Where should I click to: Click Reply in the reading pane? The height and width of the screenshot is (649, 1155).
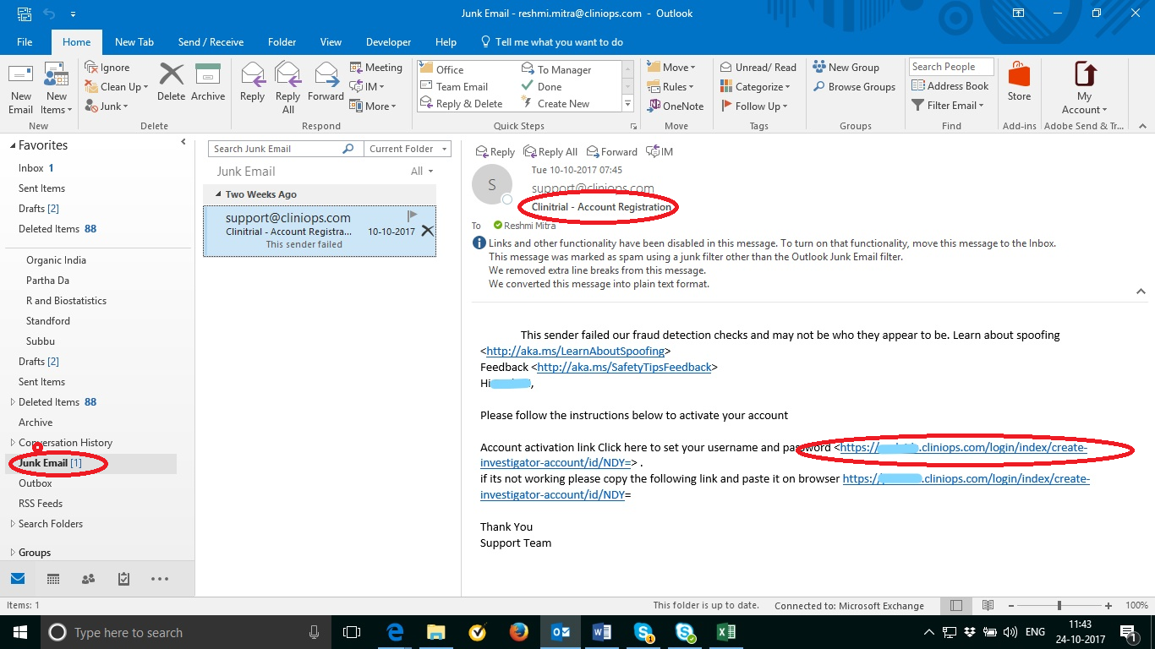(x=495, y=152)
